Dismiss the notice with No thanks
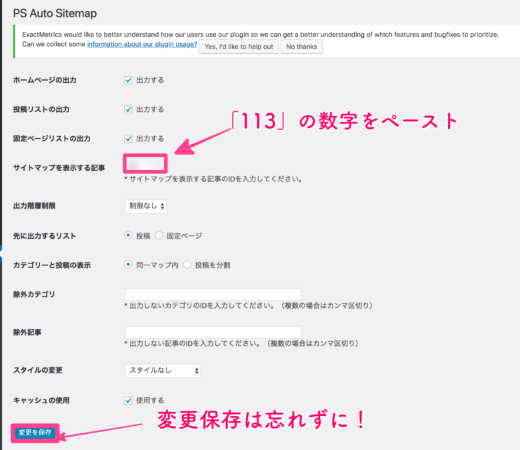This screenshot has width=520, height=450. [x=301, y=47]
